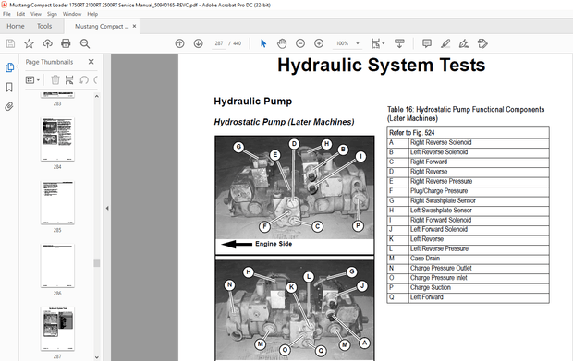Screen dimensions: 573x361
Task: Select the Hand pan tool
Action: click(282, 43)
